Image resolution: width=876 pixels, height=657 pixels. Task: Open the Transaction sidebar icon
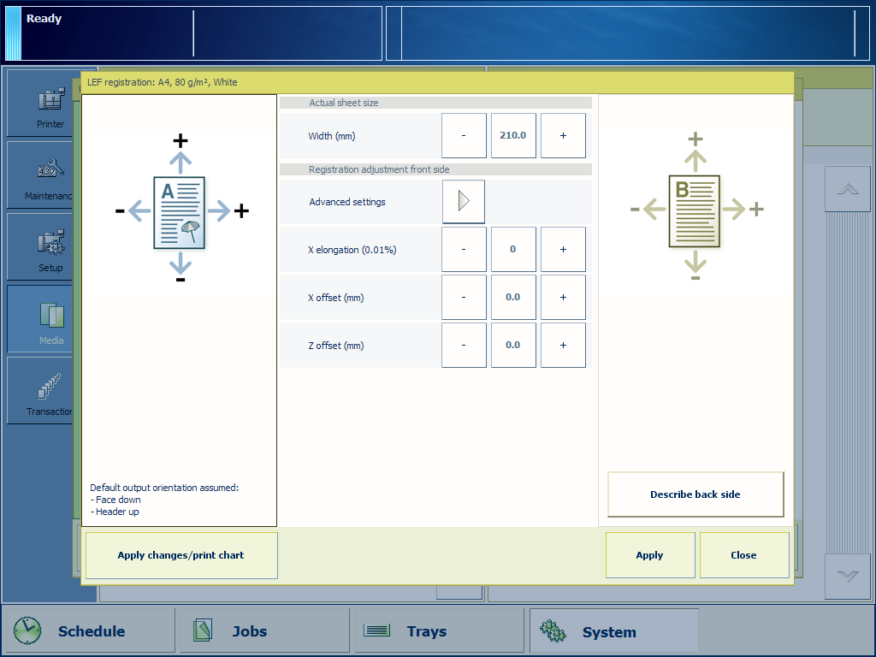[50, 391]
